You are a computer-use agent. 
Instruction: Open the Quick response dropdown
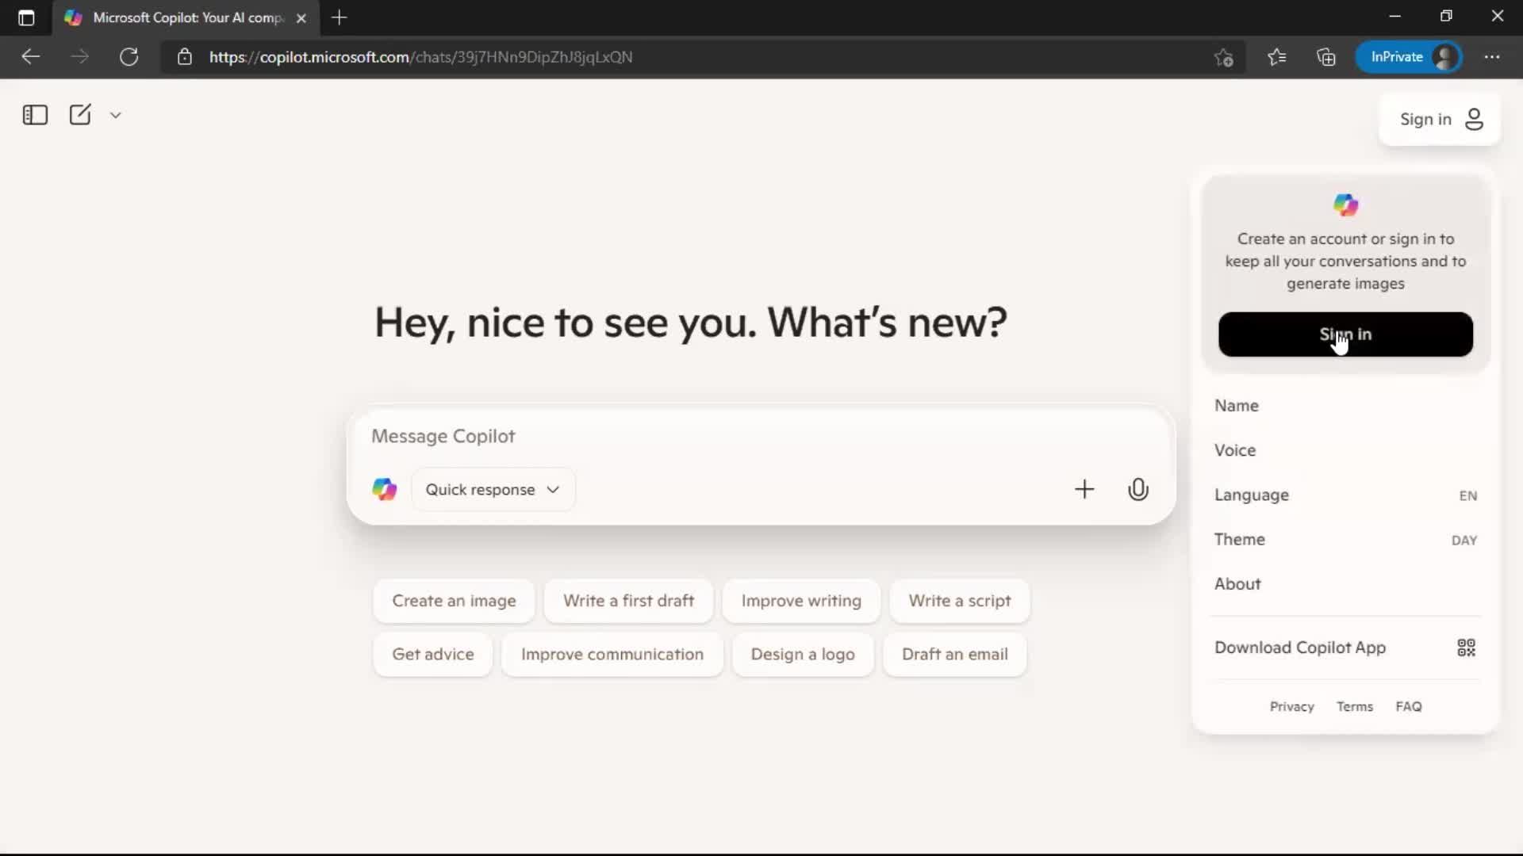coord(493,489)
